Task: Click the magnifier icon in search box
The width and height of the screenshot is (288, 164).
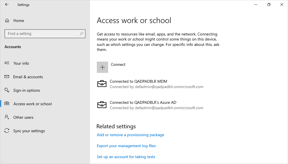Action: pos(81,33)
